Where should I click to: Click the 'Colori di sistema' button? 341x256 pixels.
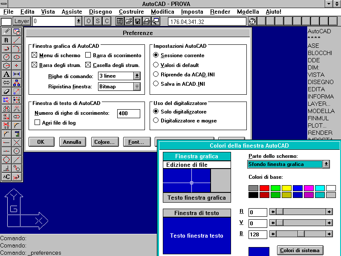point(300,250)
